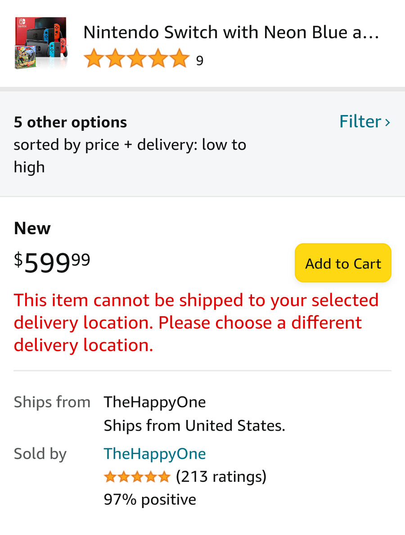Viewport: 405px width, 535px height.
Task: Tap the 'Ships from' label
Action: click(x=52, y=402)
